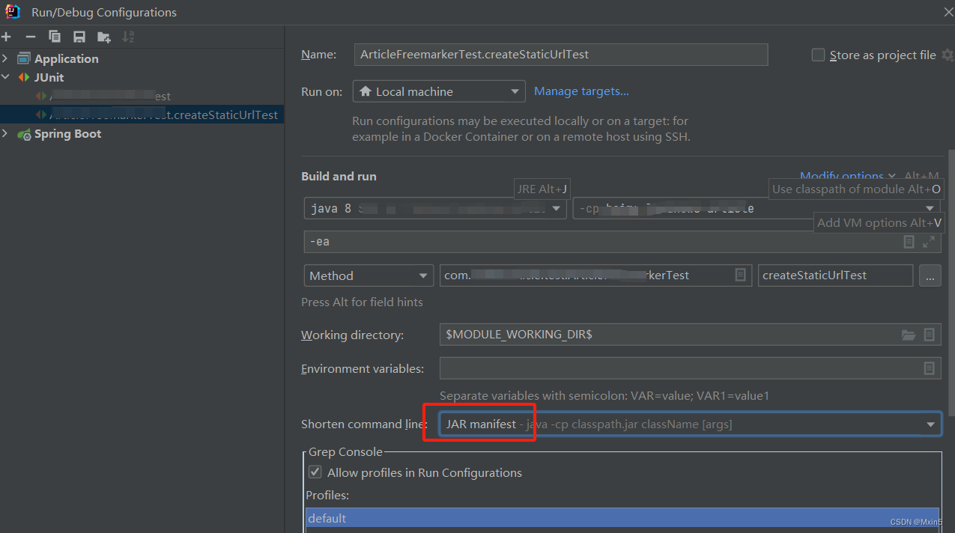Collapse the JUnit configurations group
Viewport: 955px width, 533px height.
[5, 77]
